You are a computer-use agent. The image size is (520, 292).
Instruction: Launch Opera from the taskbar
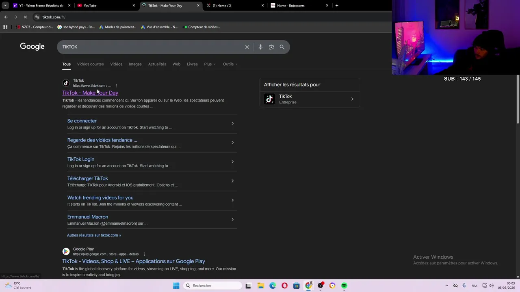click(284, 286)
